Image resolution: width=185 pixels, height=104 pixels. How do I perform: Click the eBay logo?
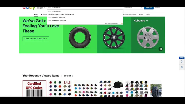(x=29, y=8)
